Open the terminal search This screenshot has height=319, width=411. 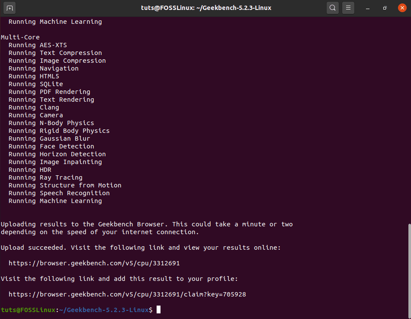point(333,7)
